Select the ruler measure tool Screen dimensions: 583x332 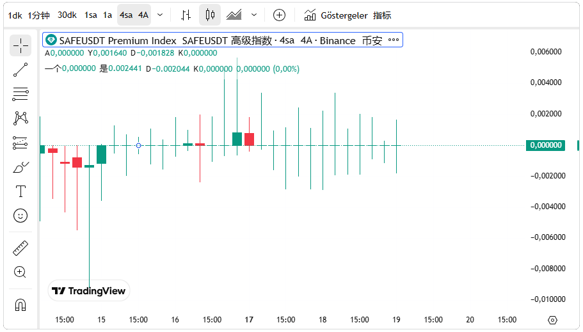[20, 248]
